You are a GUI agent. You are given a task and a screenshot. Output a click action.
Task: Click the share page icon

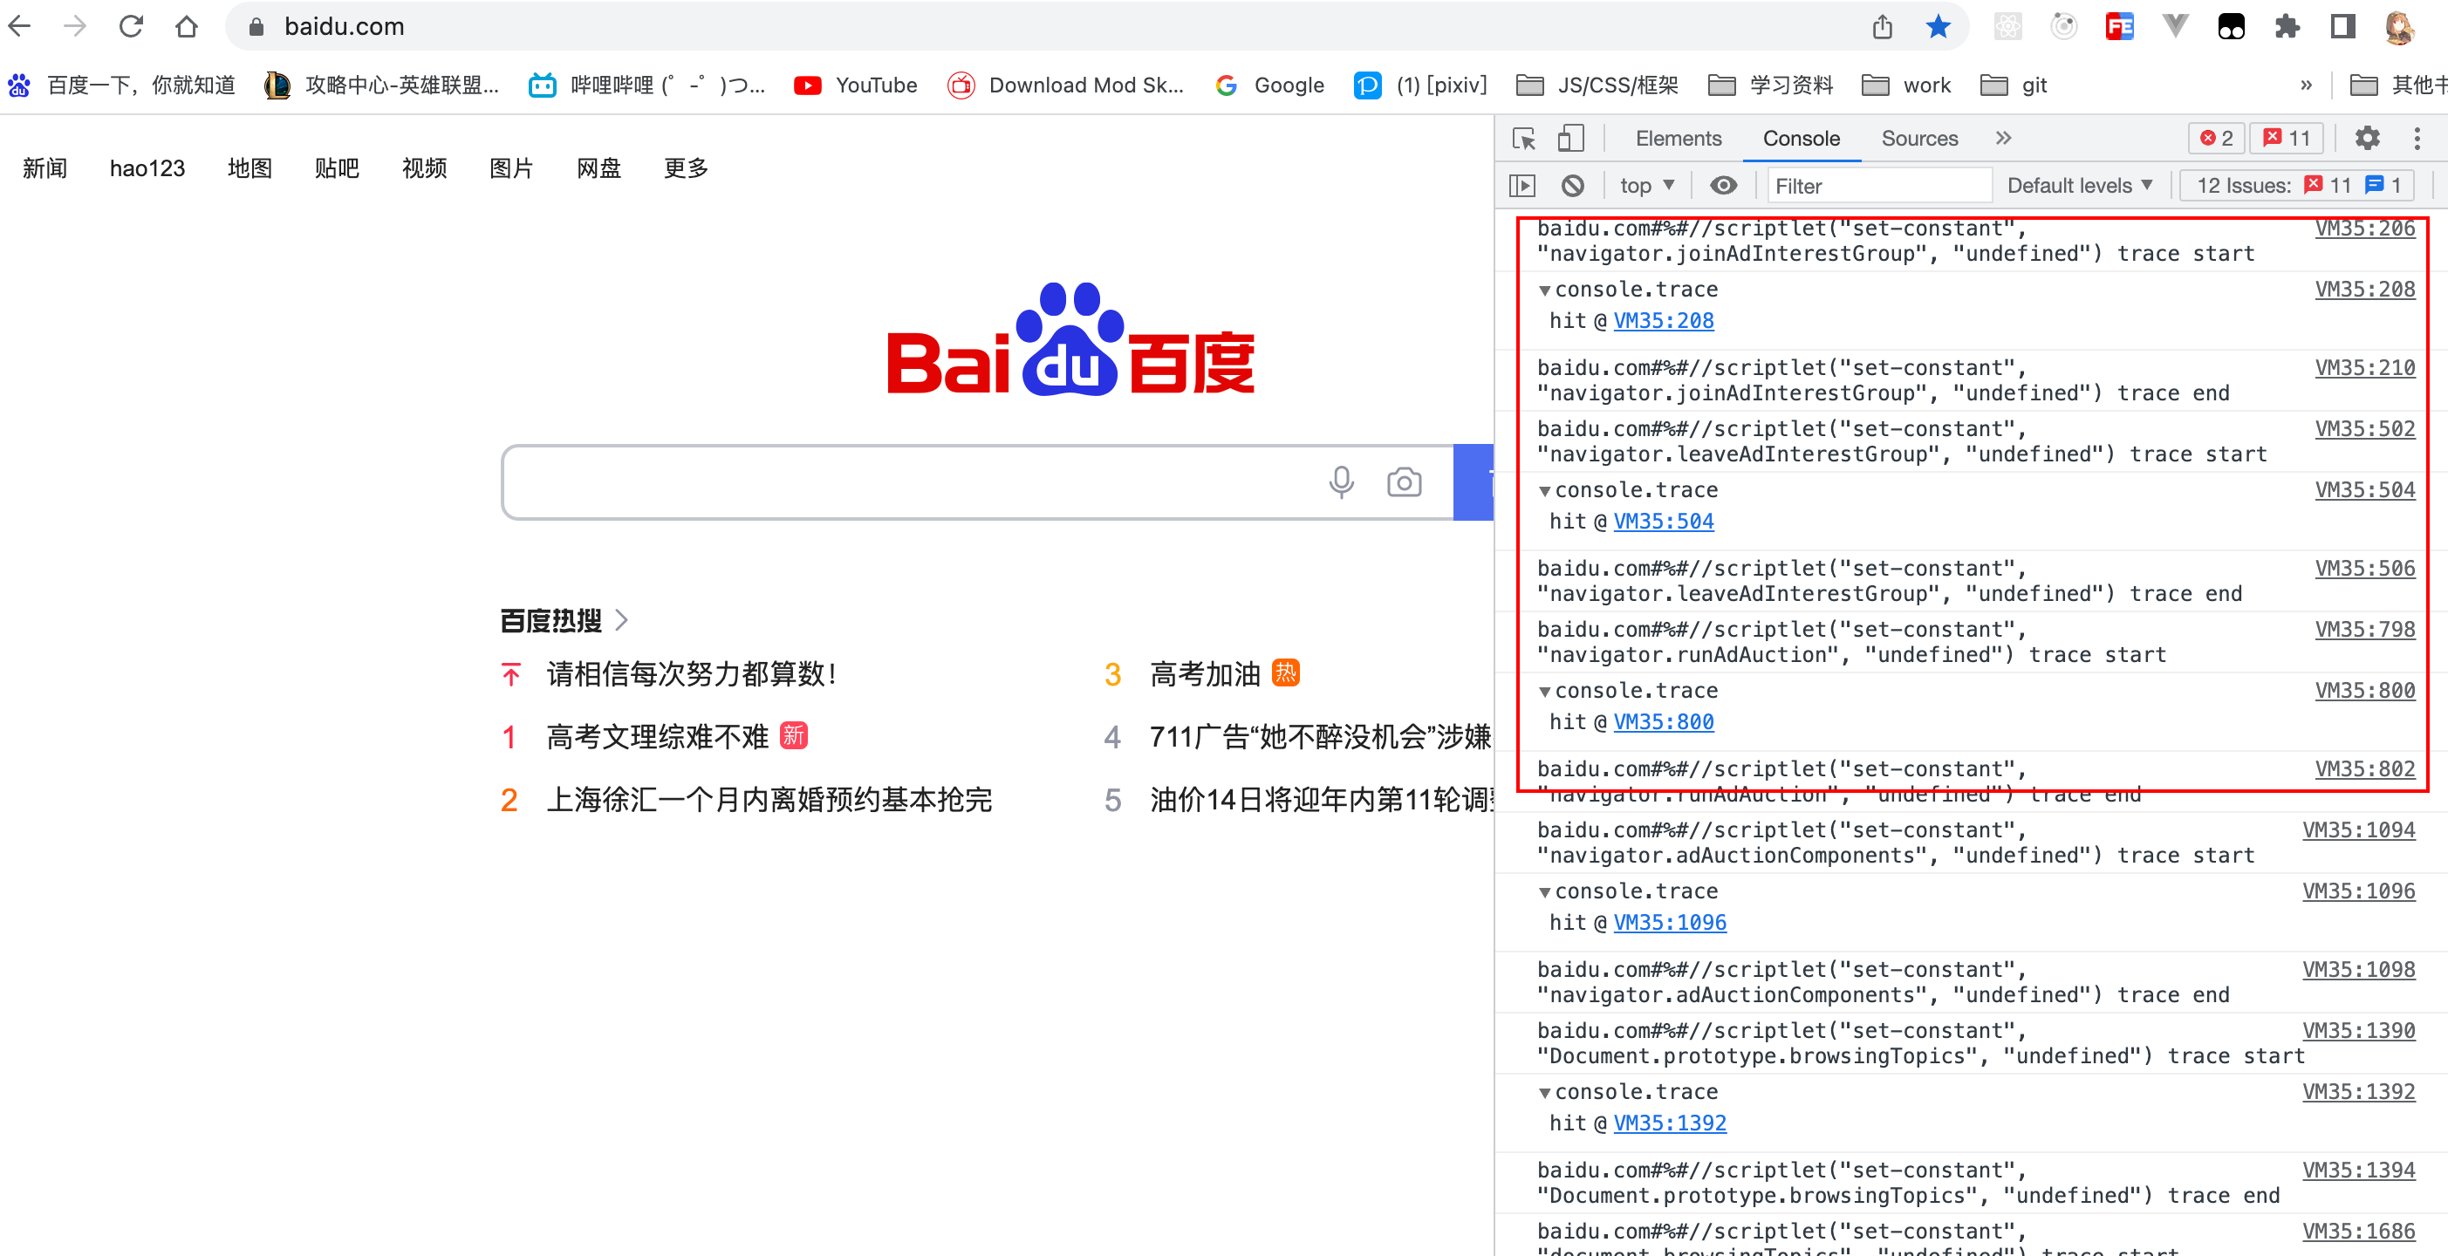pyautogui.click(x=1882, y=26)
